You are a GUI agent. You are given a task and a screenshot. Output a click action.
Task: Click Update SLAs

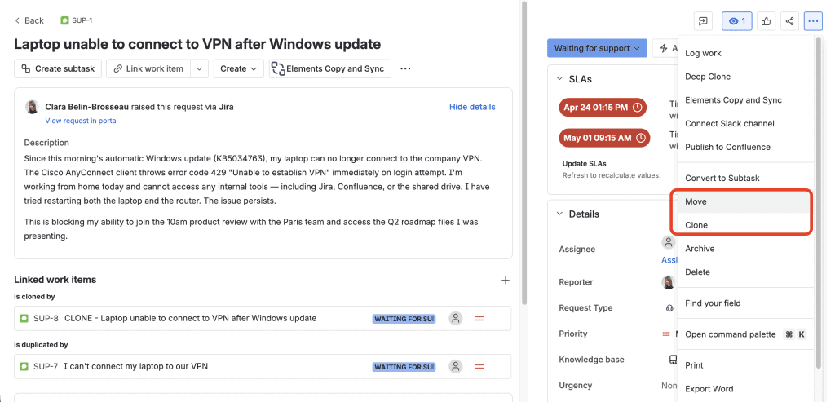[x=584, y=163]
